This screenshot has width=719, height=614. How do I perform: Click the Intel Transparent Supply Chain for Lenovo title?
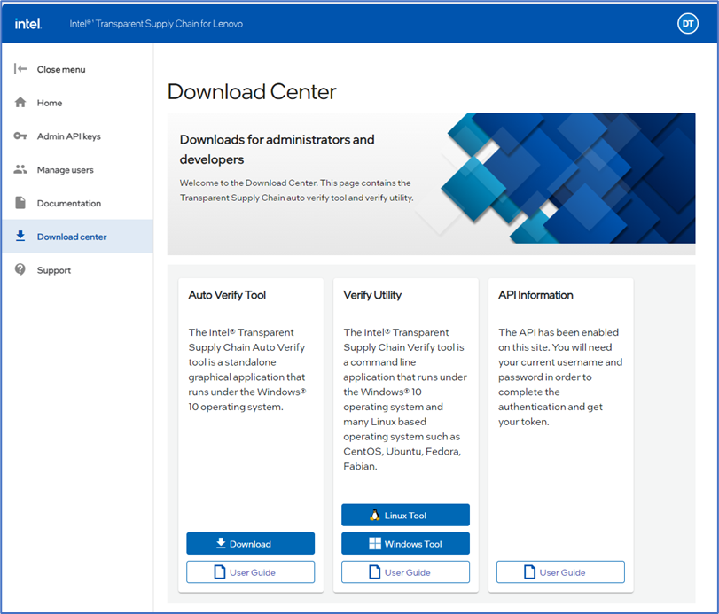click(x=156, y=24)
